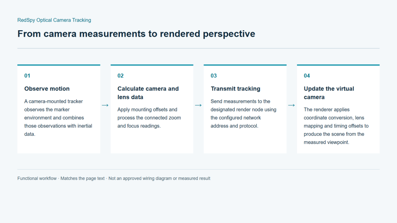Click the arrow between steps 03 and 04
The width and height of the screenshot is (397, 223).
[x=292, y=105]
